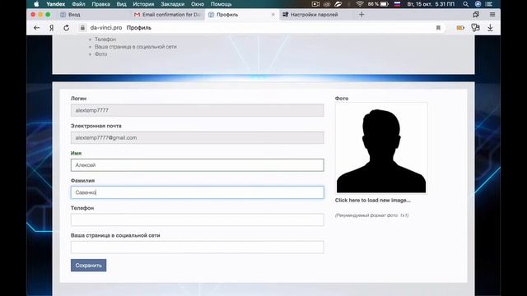Image resolution: width=527 pixels, height=296 pixels.
Task: Close the Профиль tab
Action: point(273,15)
